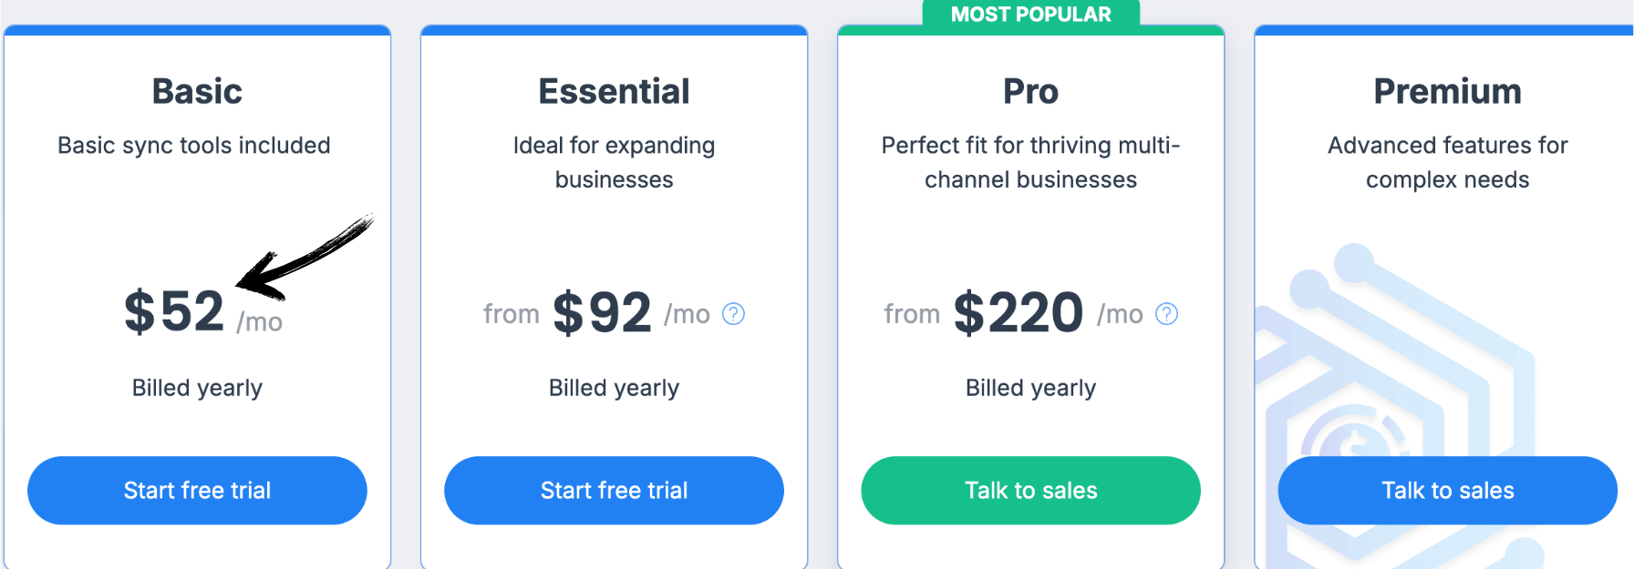Start the free trial for the Essential plan
The height and width of the screenshot is (569, 1634).
tap(614, 491)
